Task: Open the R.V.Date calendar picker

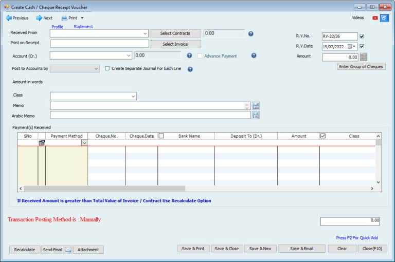Action: (351, 46)
